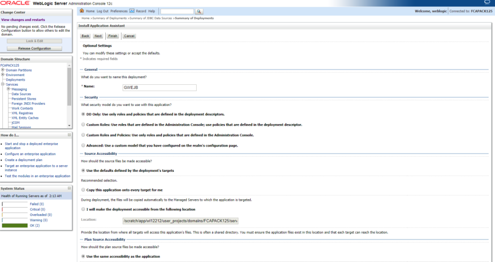Image resolution: width=495 pixels, height=262 pixels.
Task: Click the Record icon in the toolbar
Action: click(131, 11)
